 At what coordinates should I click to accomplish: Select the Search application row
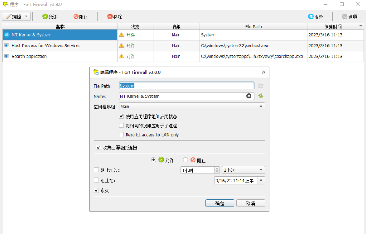[183, 56]
